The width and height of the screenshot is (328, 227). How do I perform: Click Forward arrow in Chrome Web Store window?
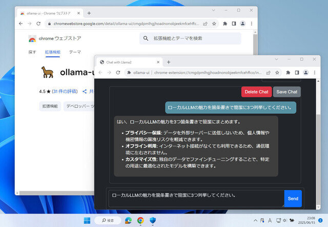30,24
